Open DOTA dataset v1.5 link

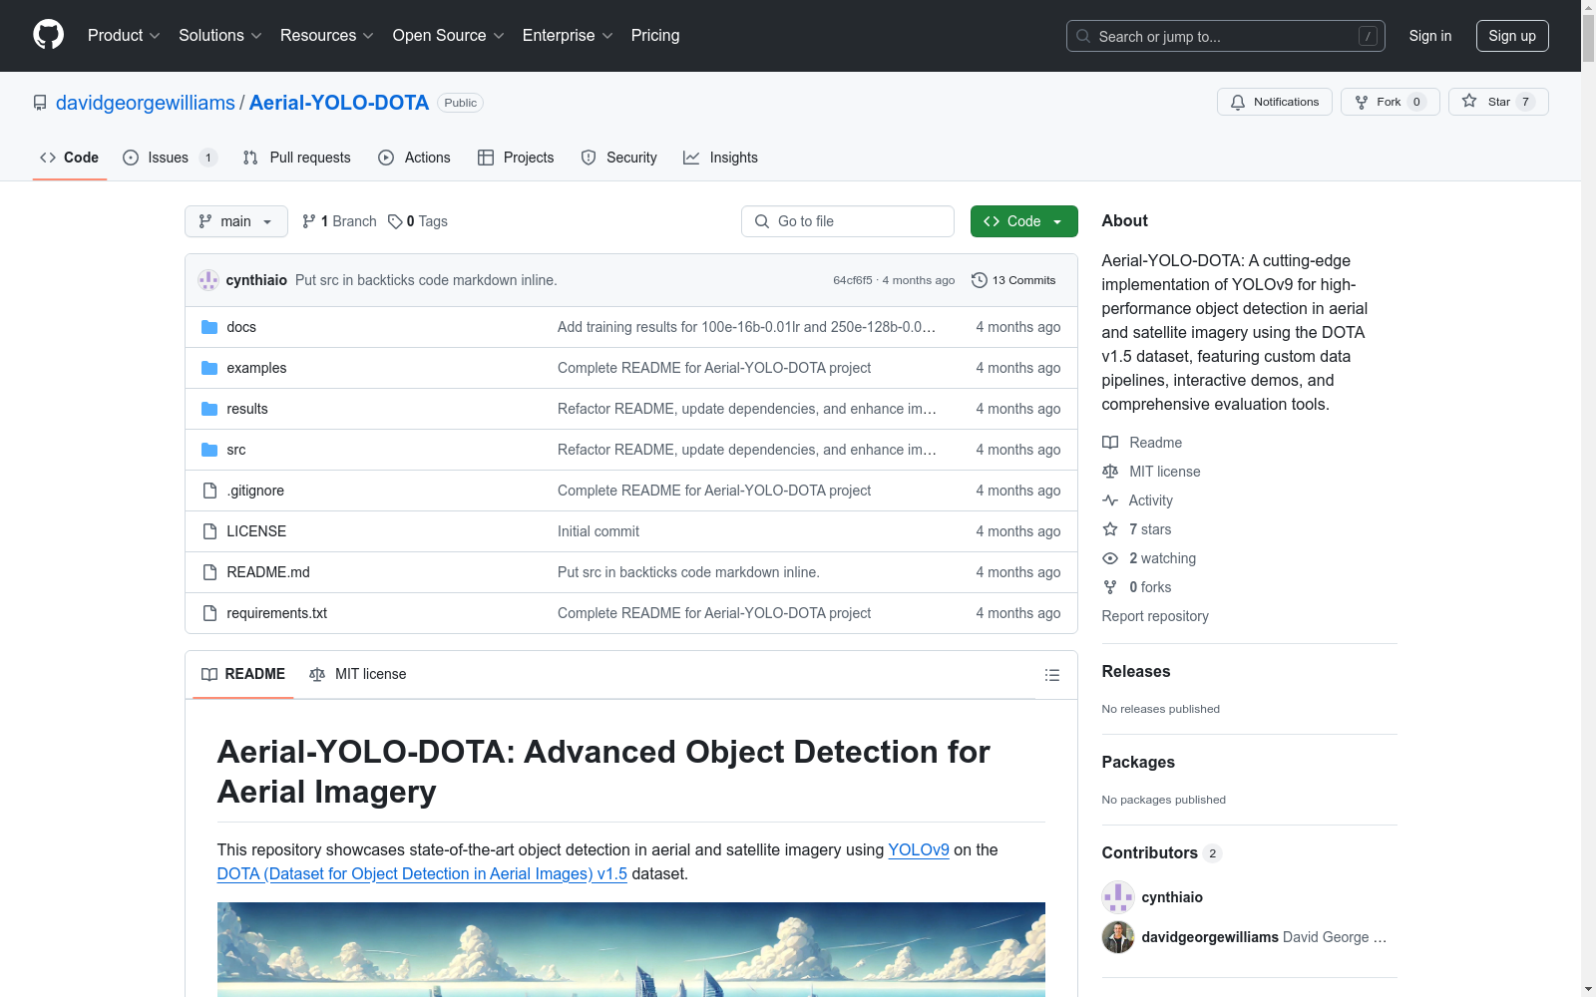pos(422,873)
